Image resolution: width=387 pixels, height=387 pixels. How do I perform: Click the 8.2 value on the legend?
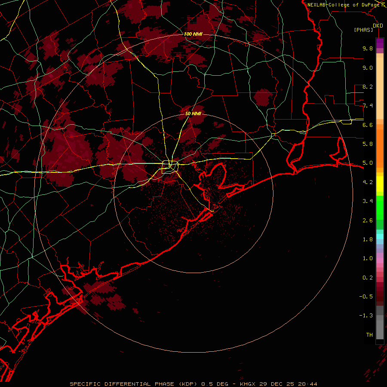point(368,86)
